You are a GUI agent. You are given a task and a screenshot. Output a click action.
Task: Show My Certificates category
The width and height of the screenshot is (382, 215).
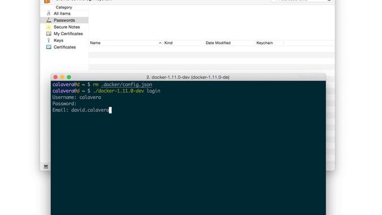tap(68, 33)
